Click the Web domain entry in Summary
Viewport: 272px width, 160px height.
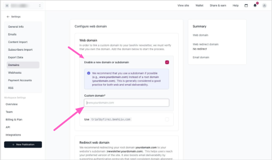(200, 35)
